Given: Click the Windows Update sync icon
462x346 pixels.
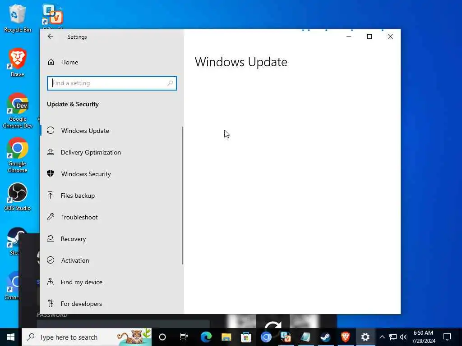Looking at the screenshot, I should [x=51, y=130].
